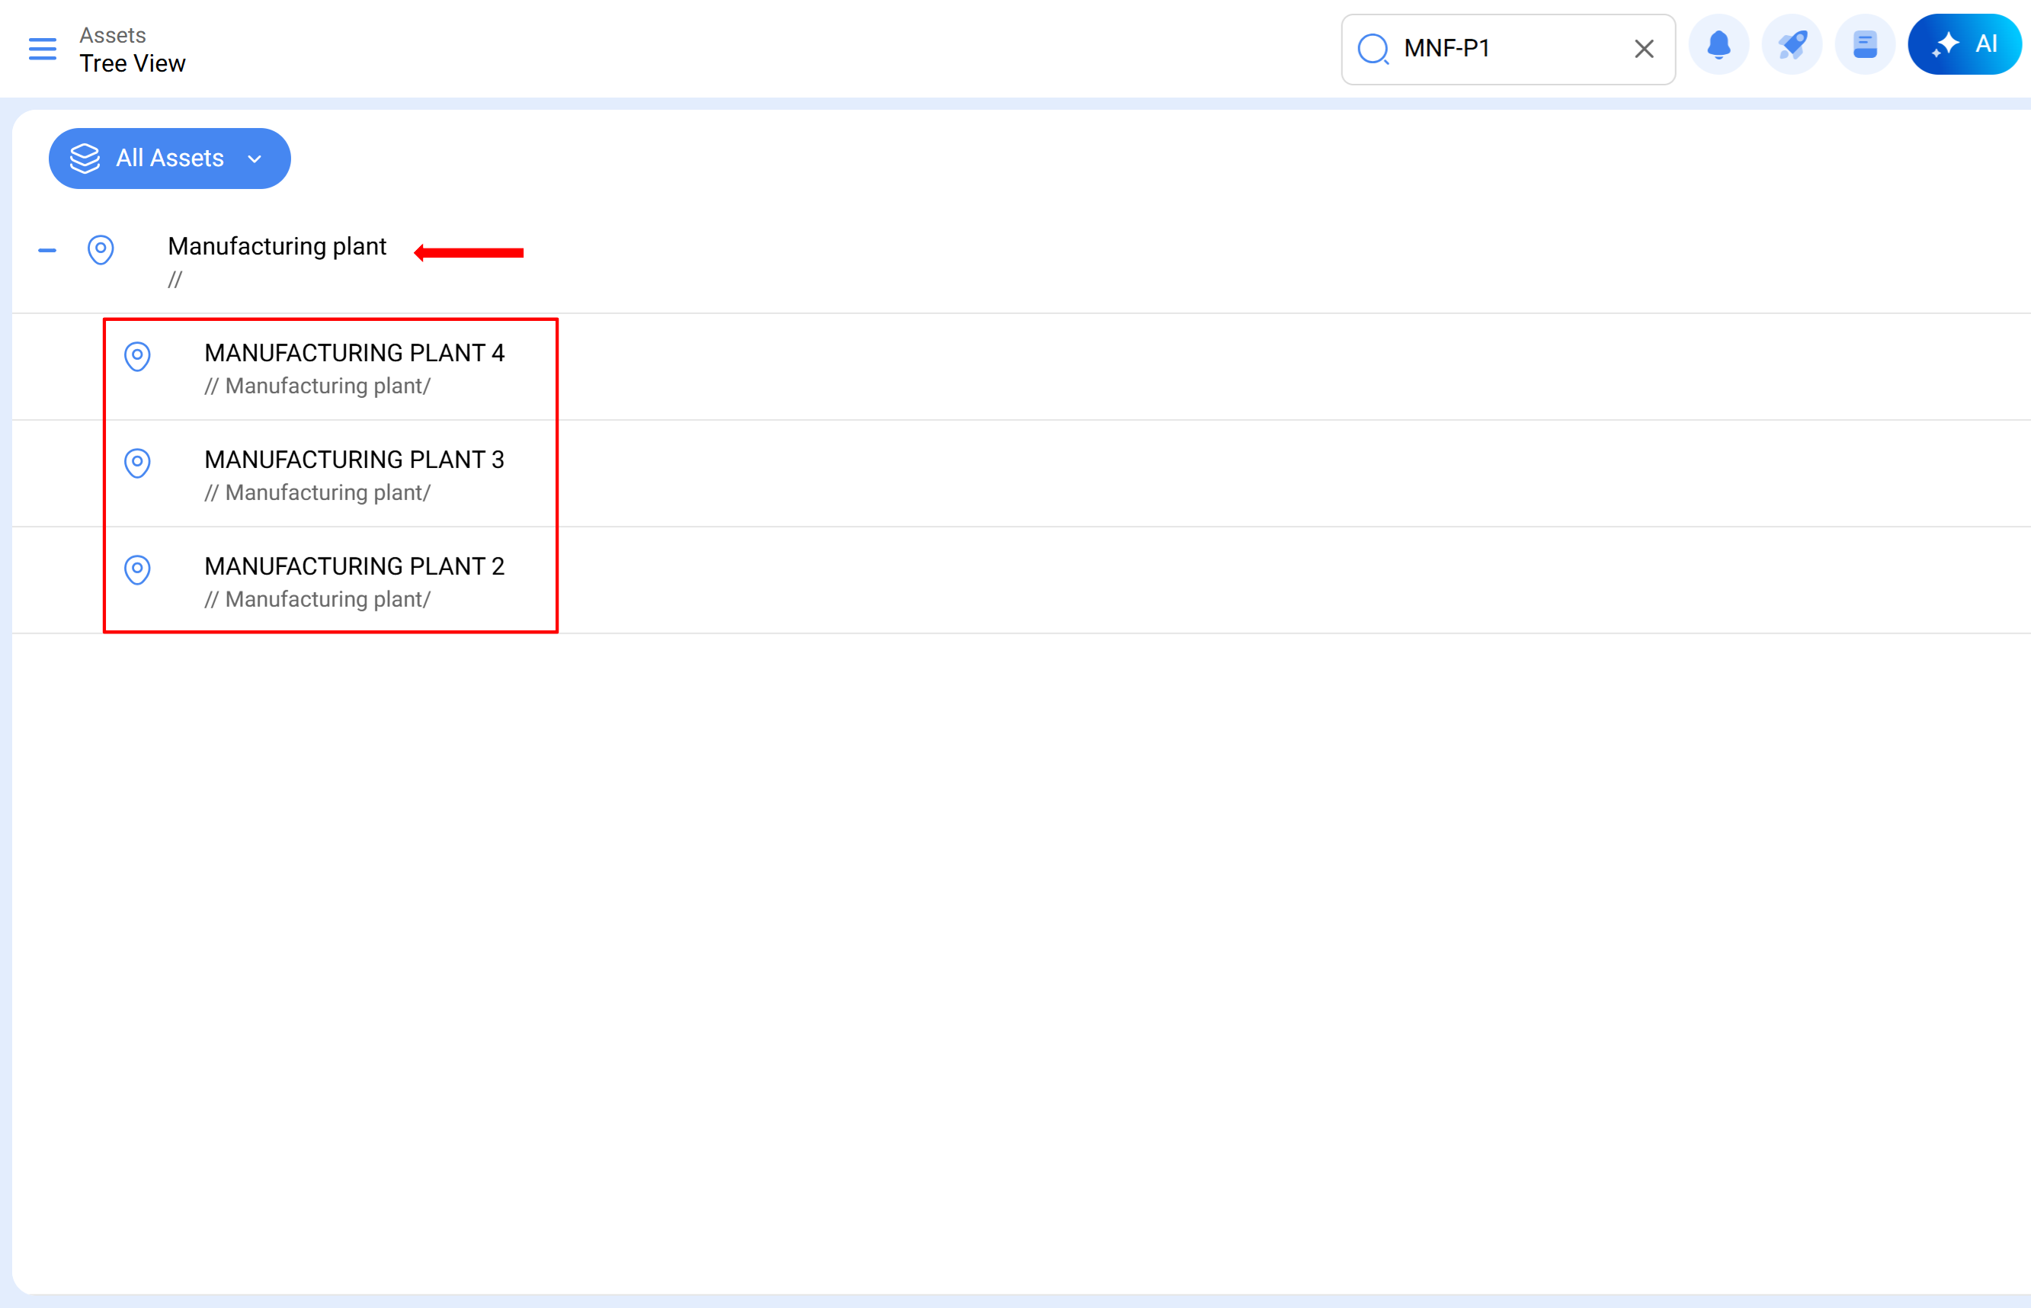The height and width of the screenshot is (1308, 2031).
Task: Click Manufacturing plant location pin icon
Action: [x=101, y=250]
